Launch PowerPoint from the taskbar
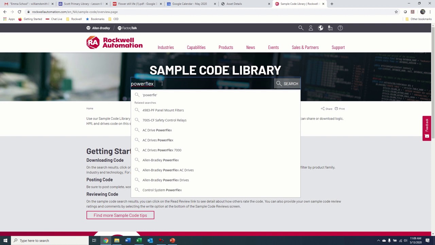Viewport: 435px width, 245px height. [172, 241]
